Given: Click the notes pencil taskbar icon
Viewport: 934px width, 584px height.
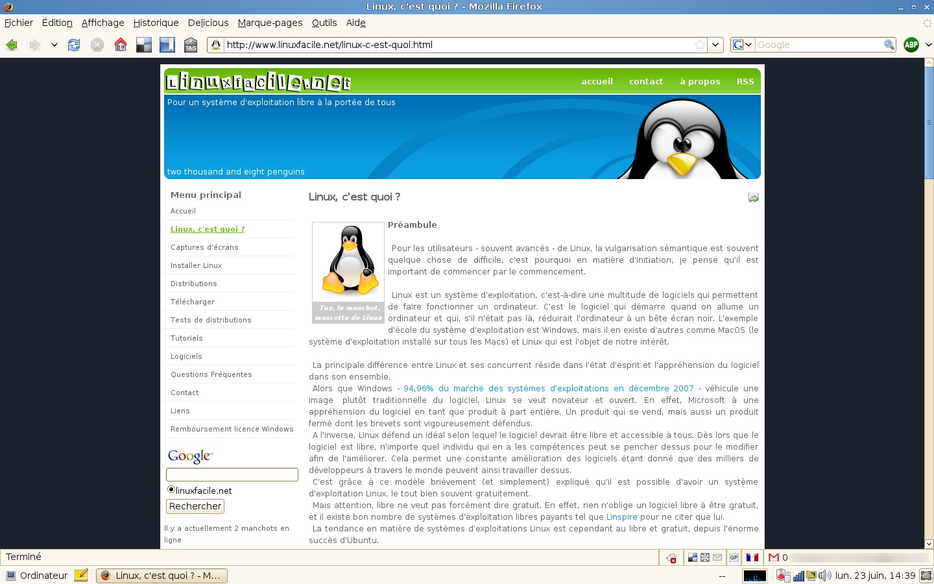Looking at the screenshot, I should click(x=81, y=575).
